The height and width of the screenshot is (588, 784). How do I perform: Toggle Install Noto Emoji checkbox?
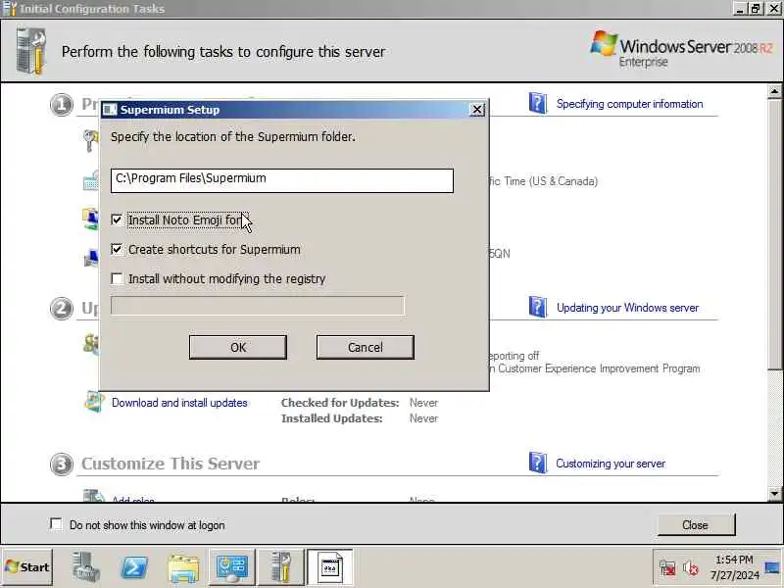pyautogui.click(x=117, y=220)
